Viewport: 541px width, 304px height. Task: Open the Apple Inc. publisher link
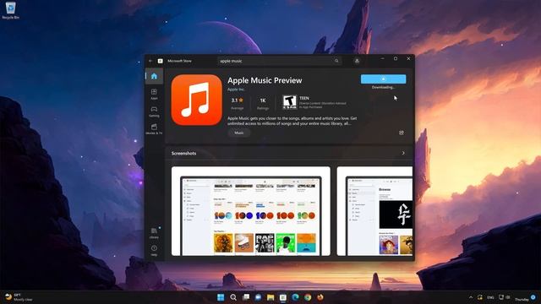pyautogui.click(x=236, y=90)
